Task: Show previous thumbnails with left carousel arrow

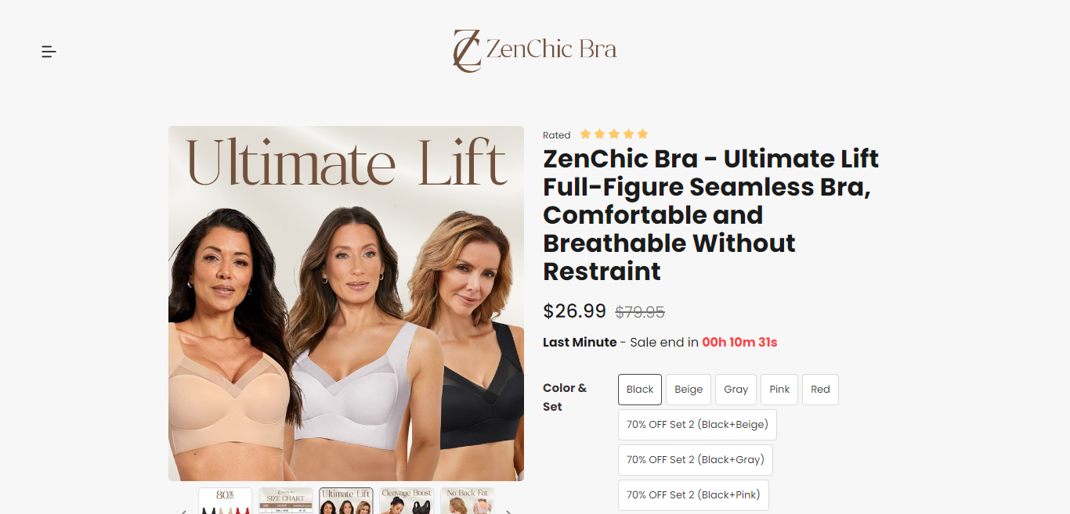Action: click(x=183, y=511)
